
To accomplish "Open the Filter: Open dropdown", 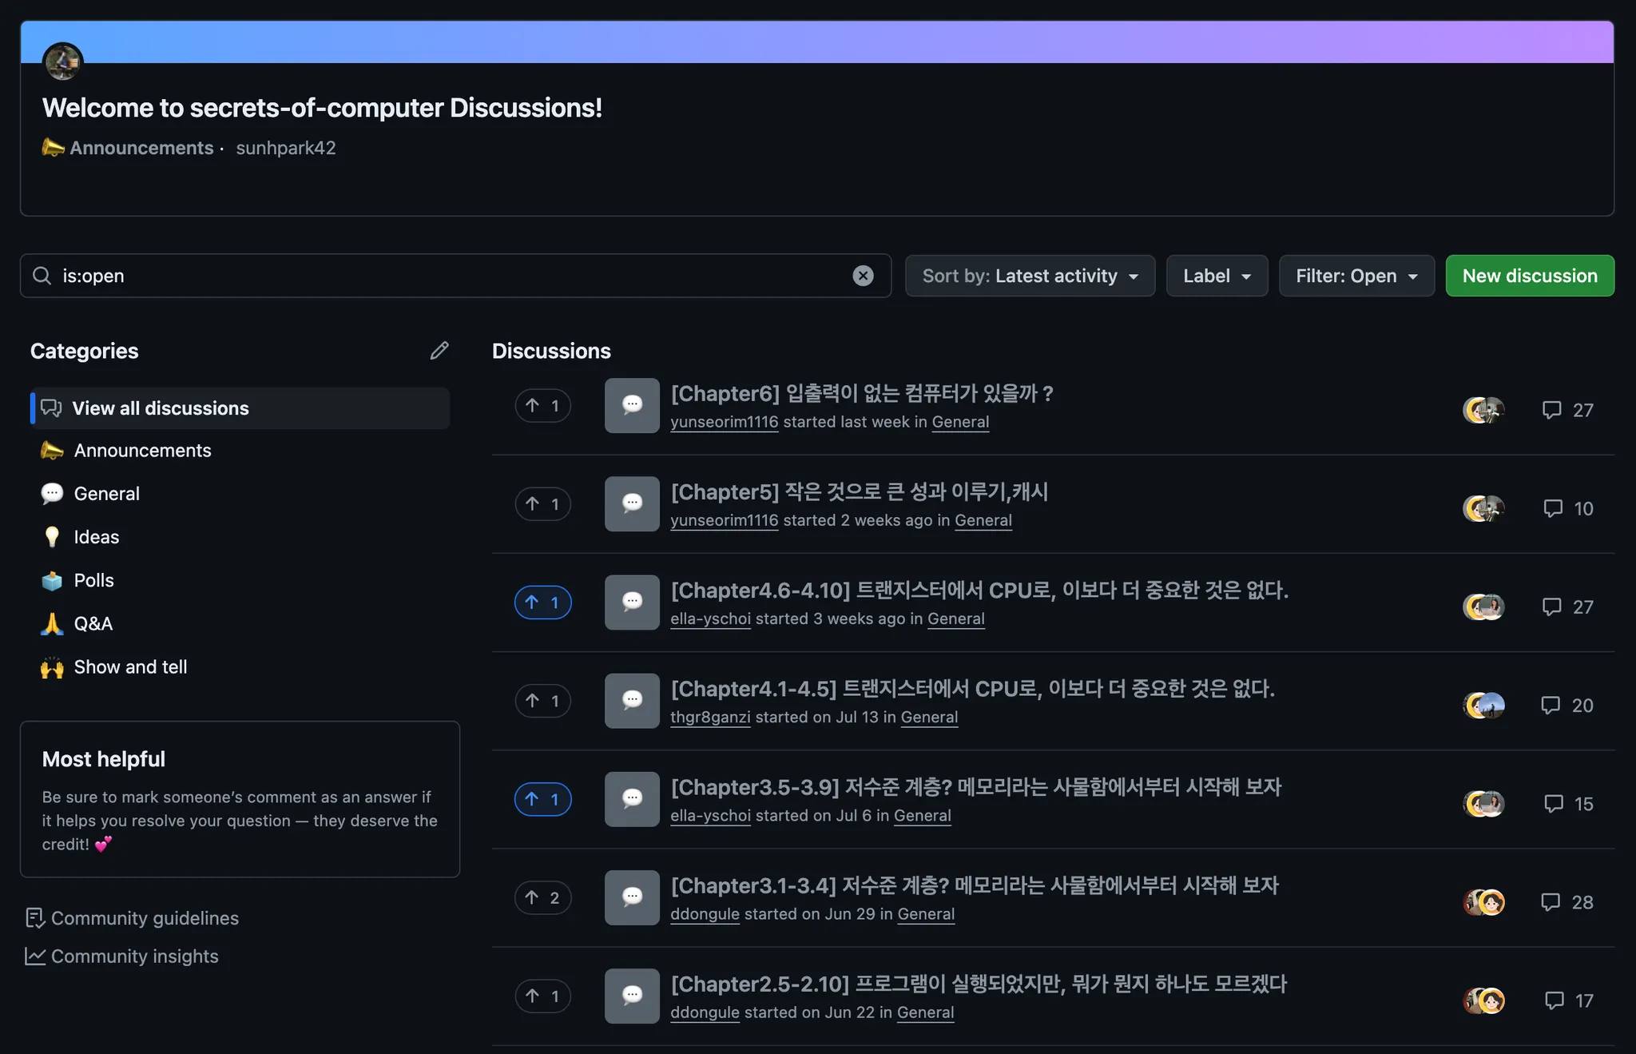I will (x=1356, y=276).
